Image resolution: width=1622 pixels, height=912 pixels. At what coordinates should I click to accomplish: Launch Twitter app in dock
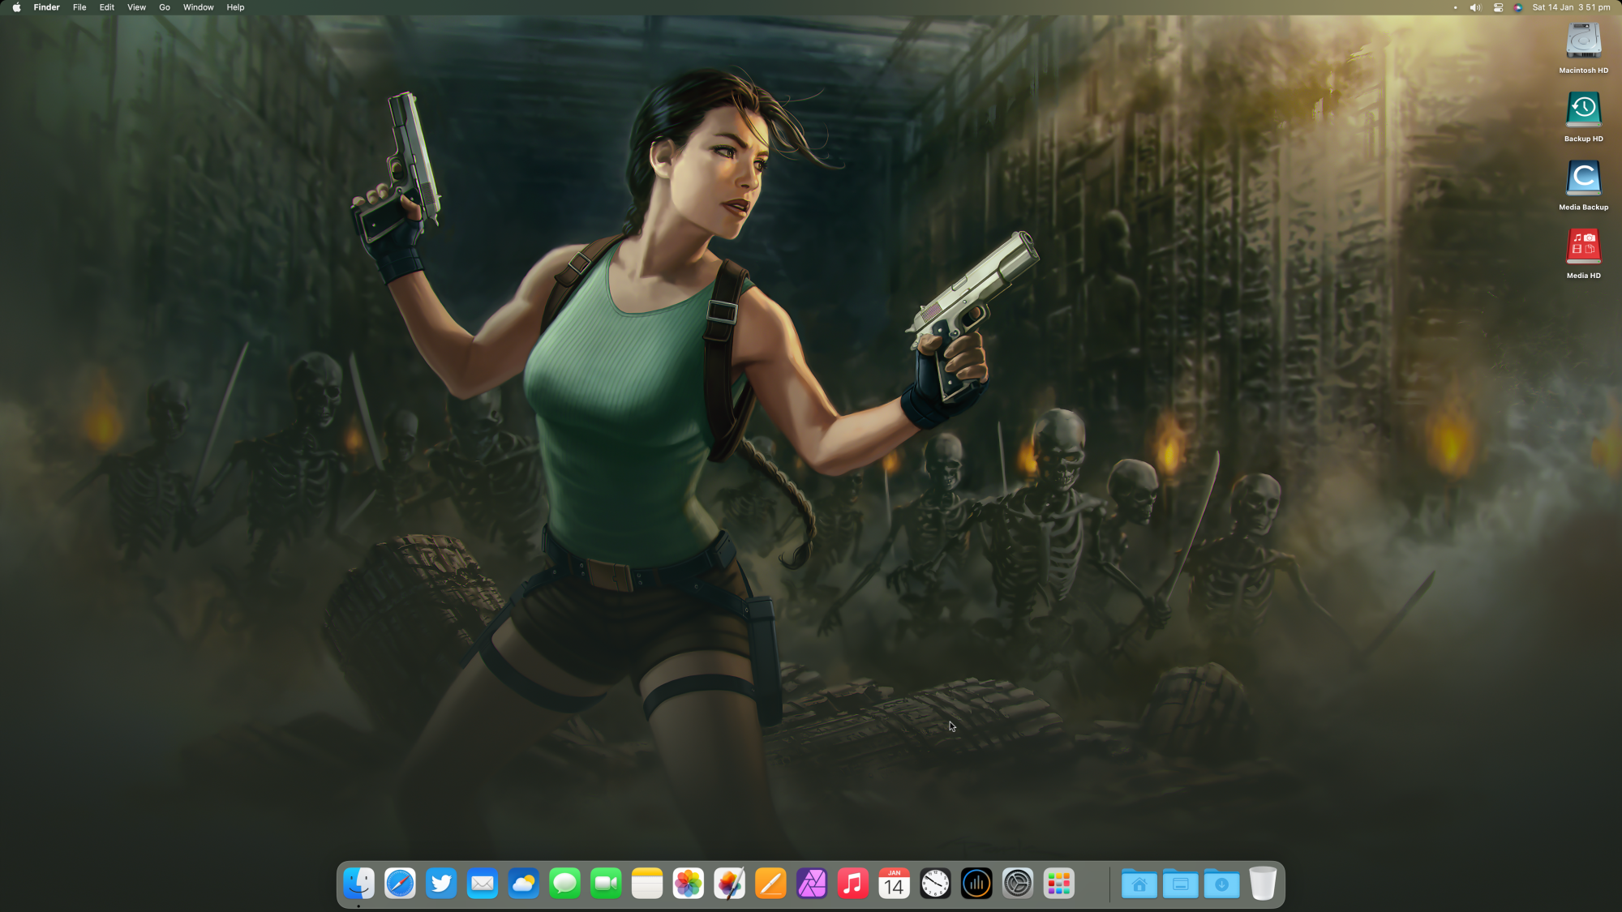(x=441, y=884)
